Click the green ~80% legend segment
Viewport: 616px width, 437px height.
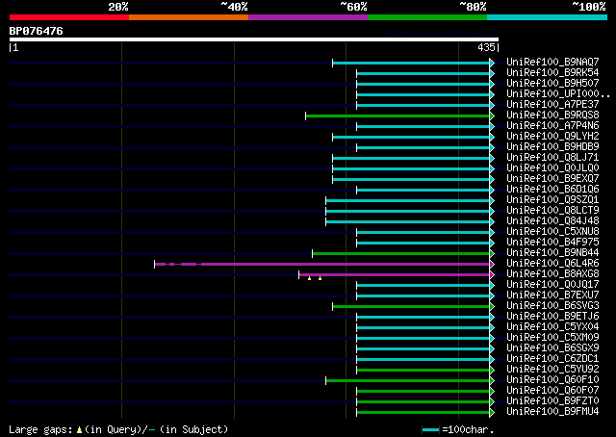coord(427,17)
